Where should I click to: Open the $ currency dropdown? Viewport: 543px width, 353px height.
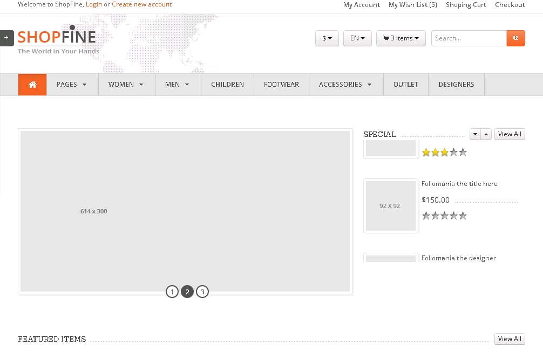coord(327,38)
